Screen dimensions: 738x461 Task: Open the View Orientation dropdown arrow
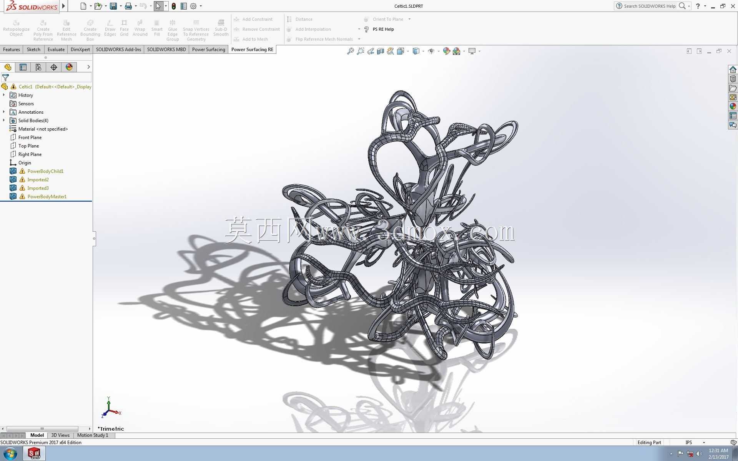tap(408, 51)
